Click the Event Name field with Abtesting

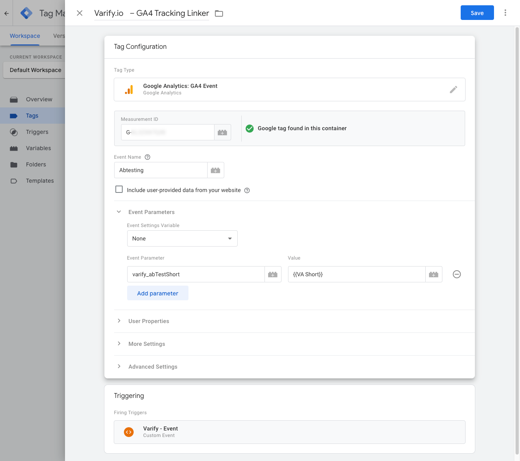(161, 170)
